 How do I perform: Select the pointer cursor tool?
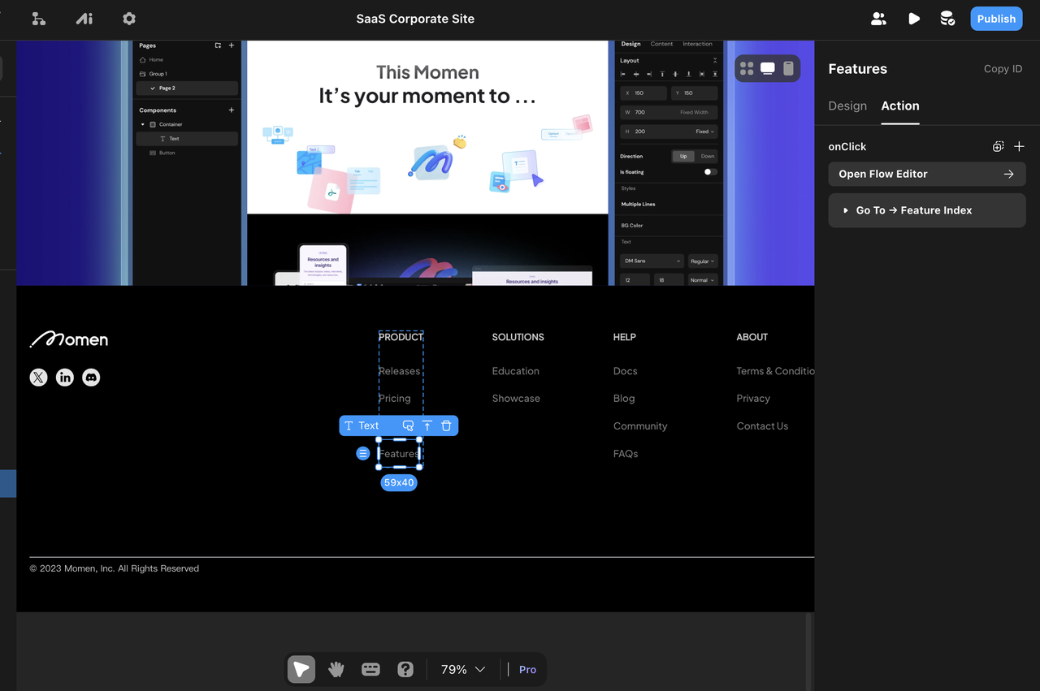pyautogui.click(x=301, y=669)
